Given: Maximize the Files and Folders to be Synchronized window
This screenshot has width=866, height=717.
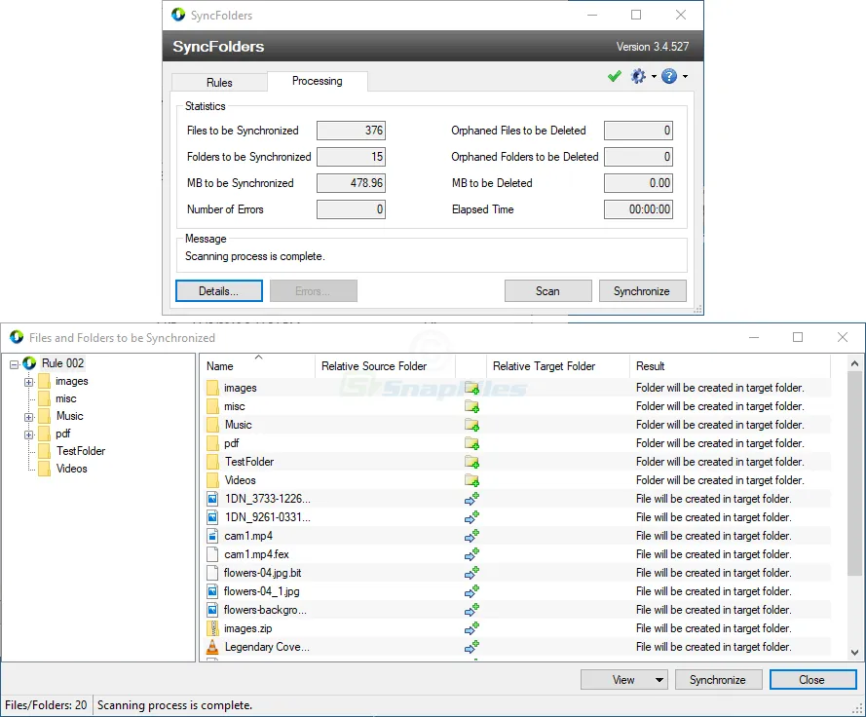Looking at the screenshot, I should coord(798,337).
